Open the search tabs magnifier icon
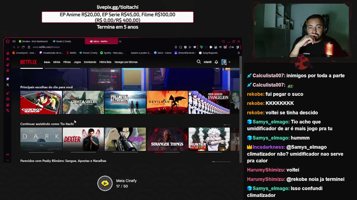The width and height of the screenshot is (357, 200). (223, 41)
